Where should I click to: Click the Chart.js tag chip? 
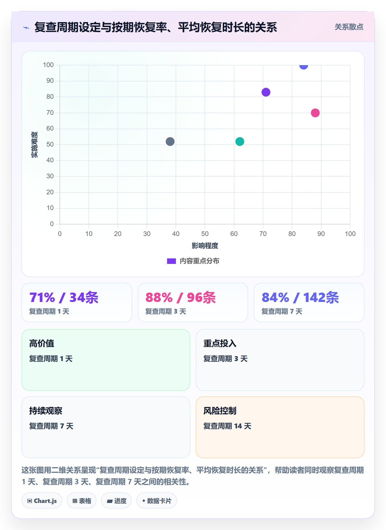point(42,501)
